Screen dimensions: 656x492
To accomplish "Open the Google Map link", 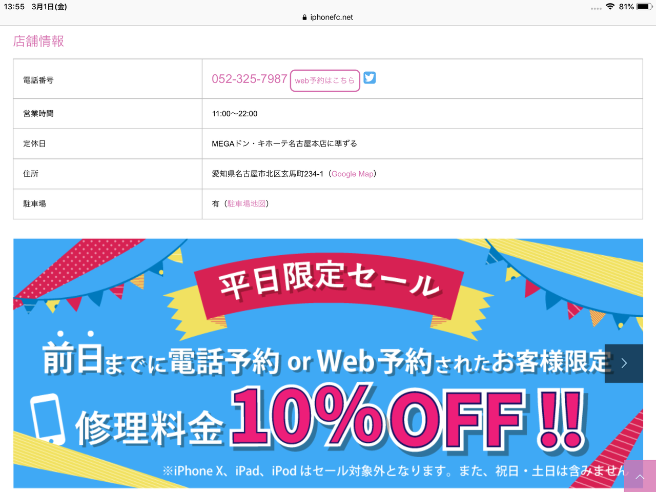I will [x=353, y=174].
